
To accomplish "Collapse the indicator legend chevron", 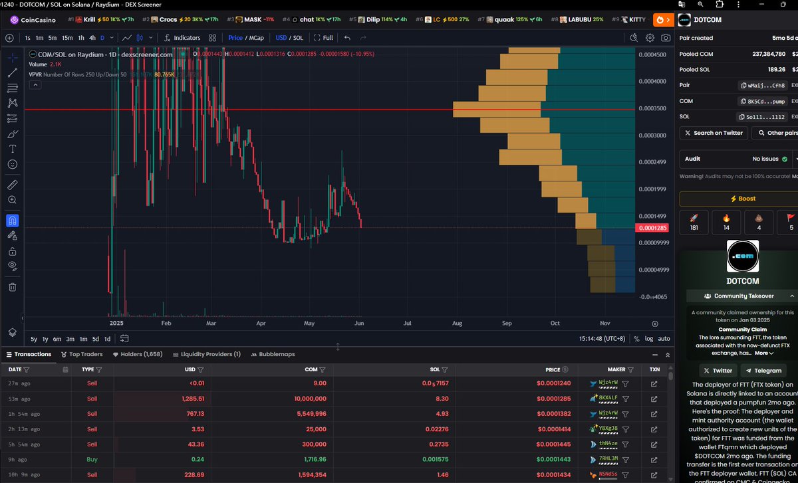I will (x=34, y=85).
